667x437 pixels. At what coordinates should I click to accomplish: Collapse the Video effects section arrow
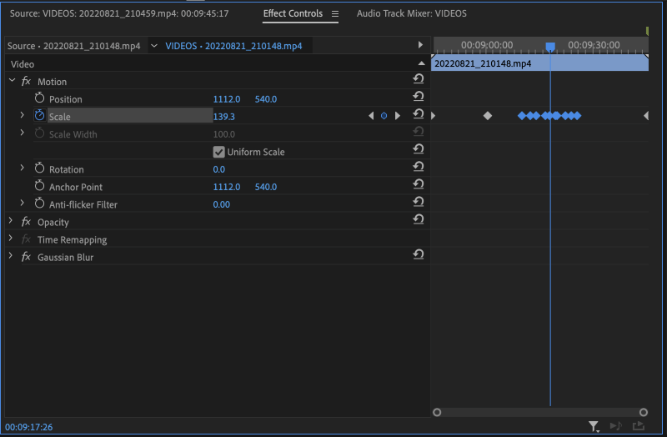(x=421, y=63)
